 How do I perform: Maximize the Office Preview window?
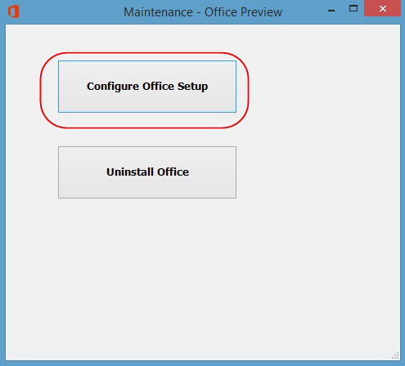(353, 9)
